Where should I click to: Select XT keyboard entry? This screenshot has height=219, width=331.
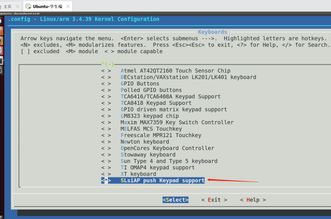[138, 174]
